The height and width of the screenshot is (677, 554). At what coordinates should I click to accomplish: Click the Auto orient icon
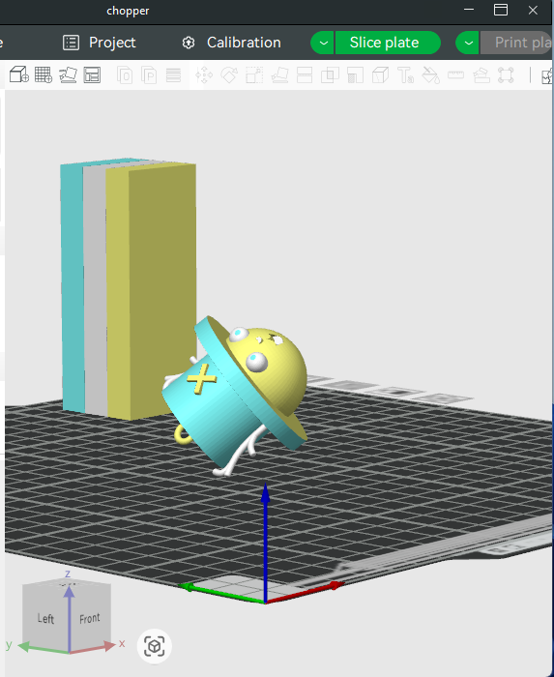(68, 74)
